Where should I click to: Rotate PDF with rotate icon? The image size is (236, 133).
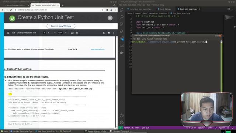point(77,33)
